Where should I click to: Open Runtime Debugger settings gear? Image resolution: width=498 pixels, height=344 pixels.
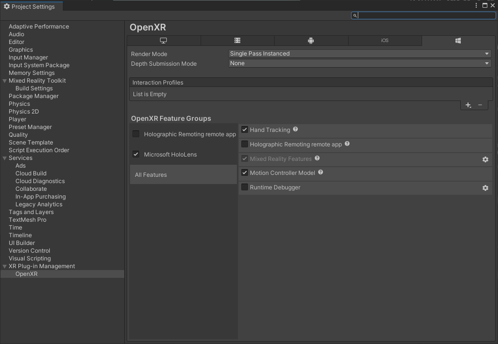pos(485,188)
